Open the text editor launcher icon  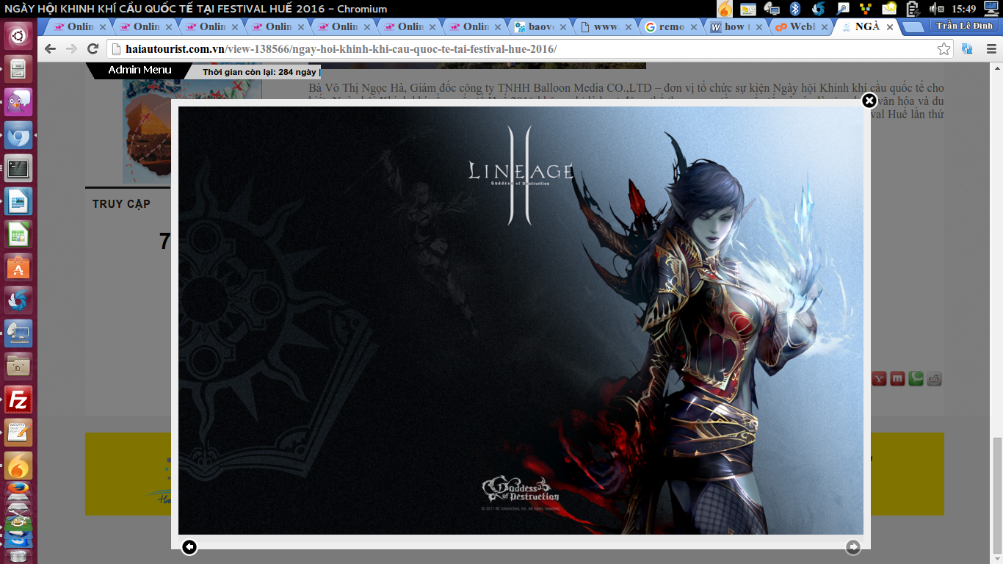(x=18, y=433)
